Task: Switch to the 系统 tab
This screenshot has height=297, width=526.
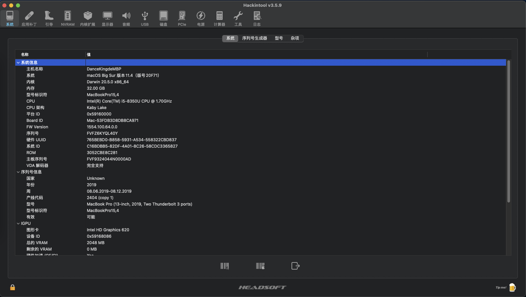Action: [x=230, y=38]
